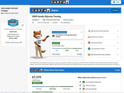Click the VIN in left sidebar
The image size is (124, 93).
[x=10, y=13]
